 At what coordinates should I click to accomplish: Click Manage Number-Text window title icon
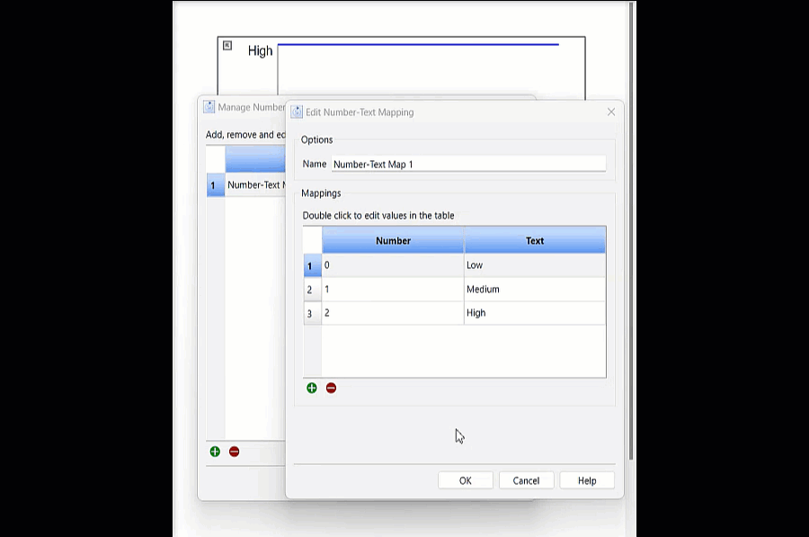tap(209, 107)
